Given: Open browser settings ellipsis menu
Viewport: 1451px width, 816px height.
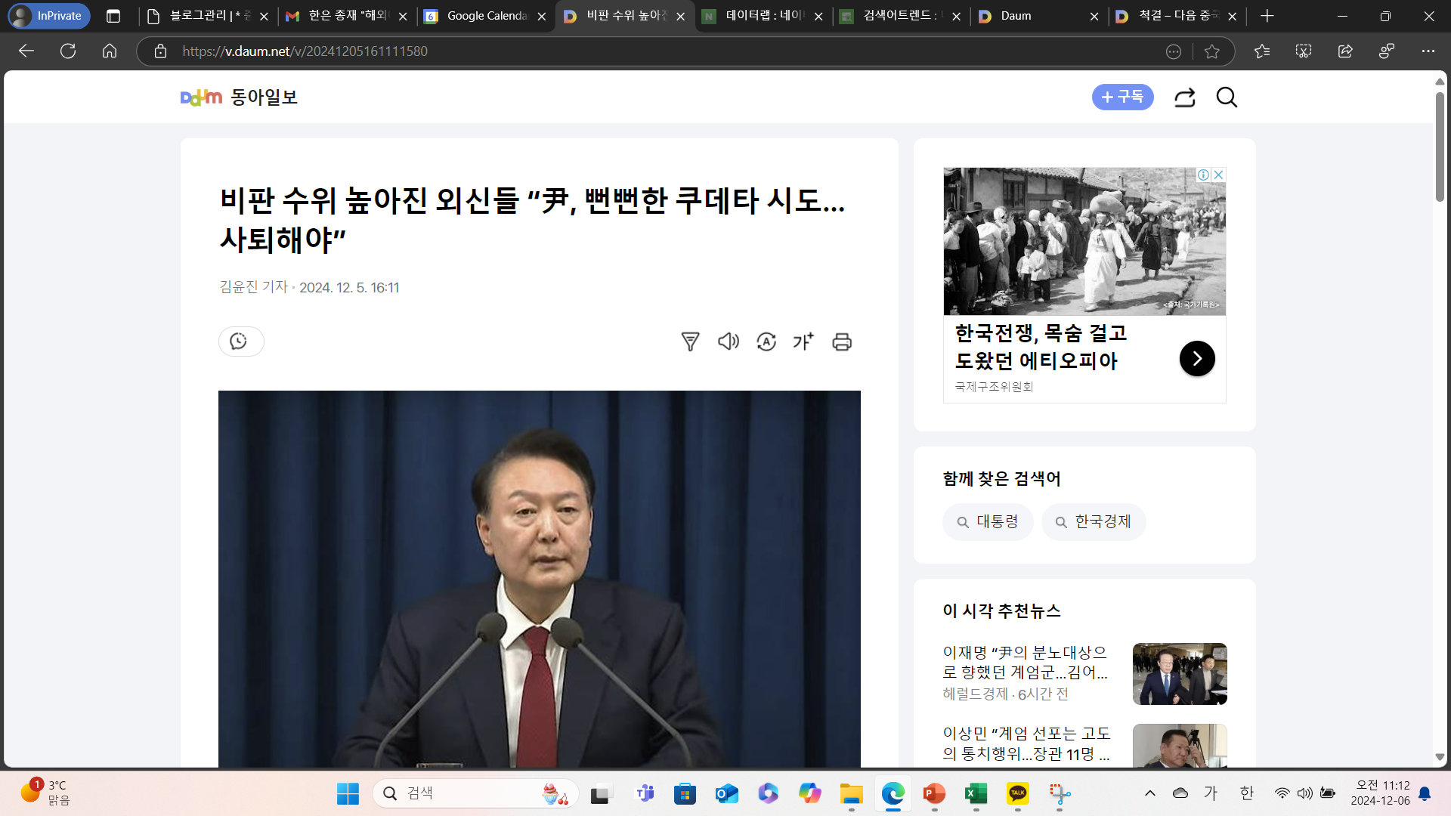Looking at the screenshot, I should click(x=1428, y=51).
